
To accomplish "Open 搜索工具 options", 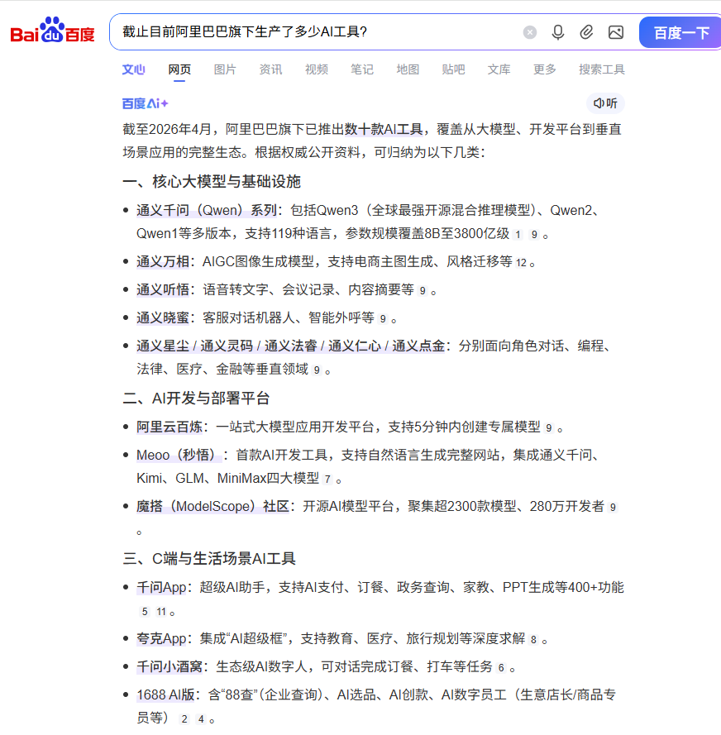I will pyautogui.click(x=602, y=69).
